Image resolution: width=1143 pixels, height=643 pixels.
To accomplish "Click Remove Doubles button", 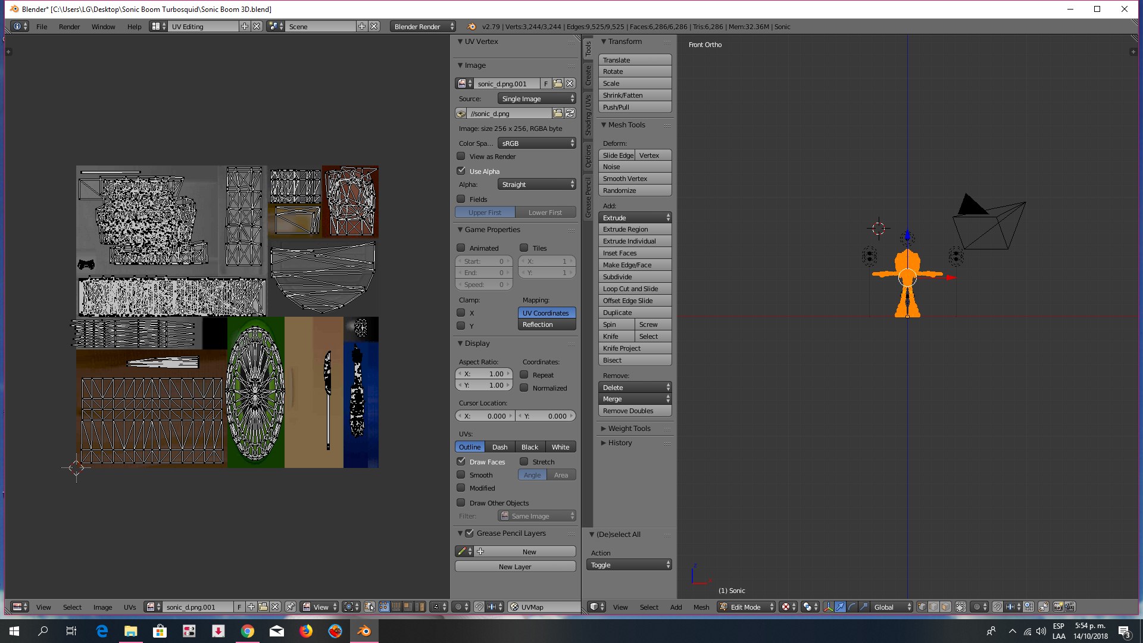I will pos(635,410).
